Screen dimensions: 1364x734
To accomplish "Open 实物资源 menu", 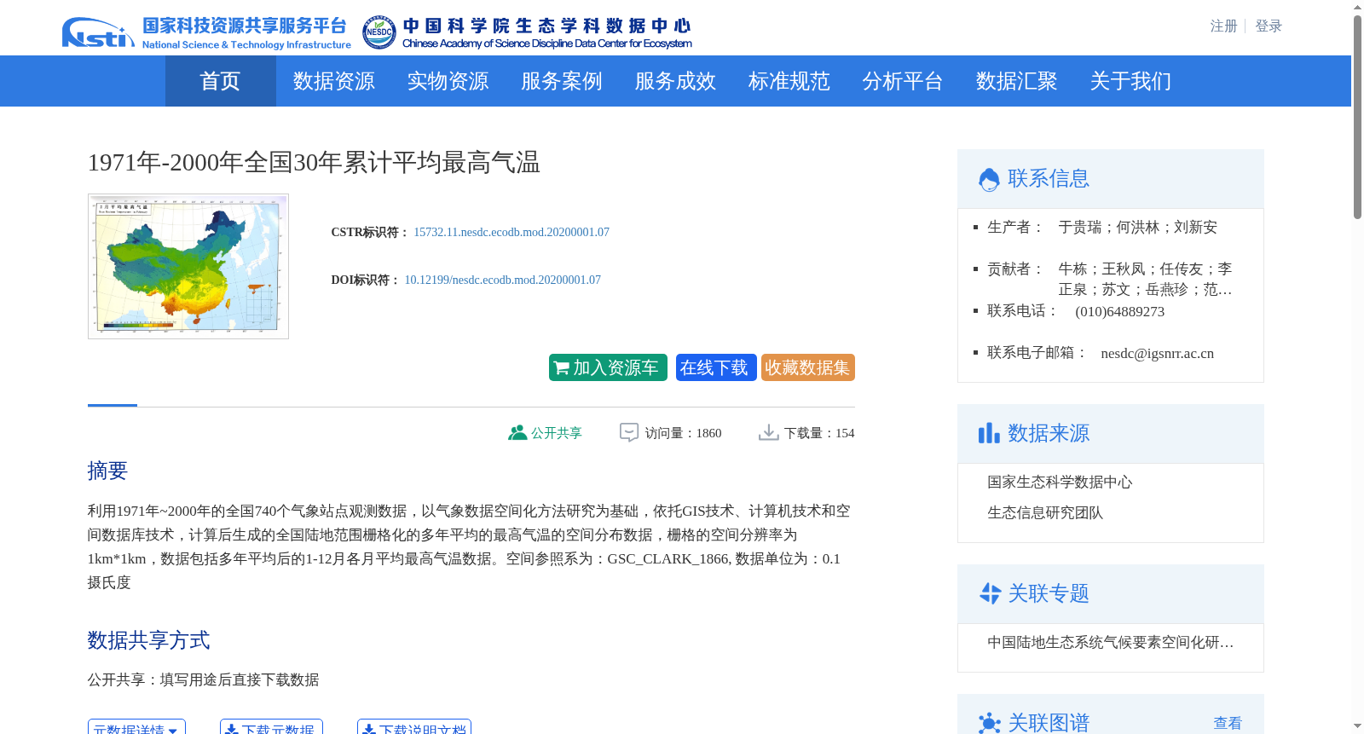I will pyautogui.click(x=448, y=81).
